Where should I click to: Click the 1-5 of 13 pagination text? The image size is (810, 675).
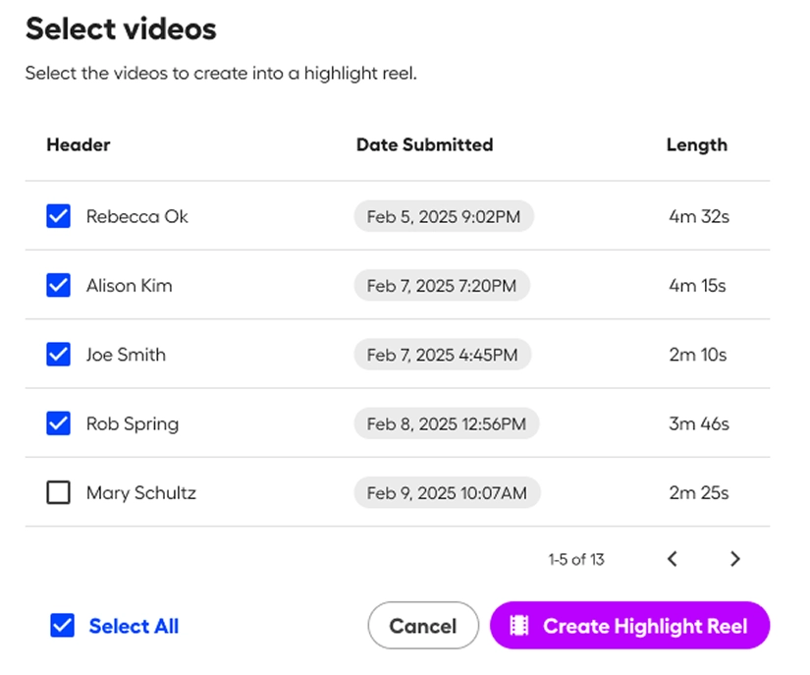577,558
